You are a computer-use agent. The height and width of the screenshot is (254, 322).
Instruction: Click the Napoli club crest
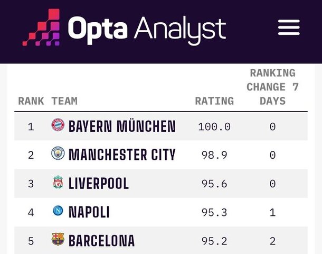coord(58,211)
